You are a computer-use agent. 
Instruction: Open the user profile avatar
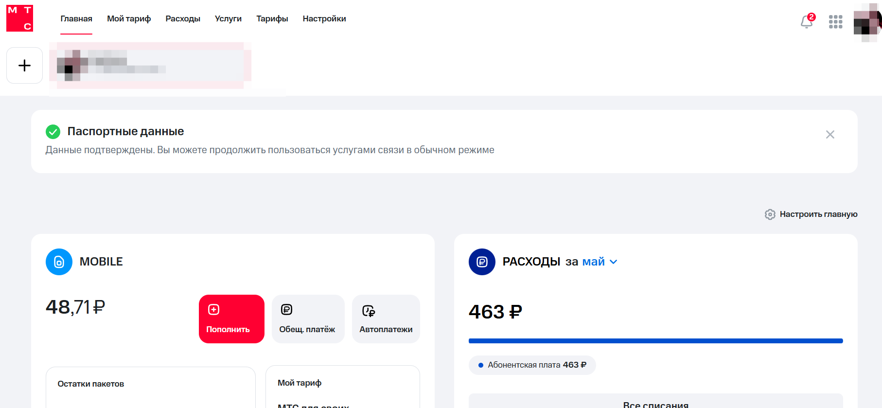[x=867, y=22]
